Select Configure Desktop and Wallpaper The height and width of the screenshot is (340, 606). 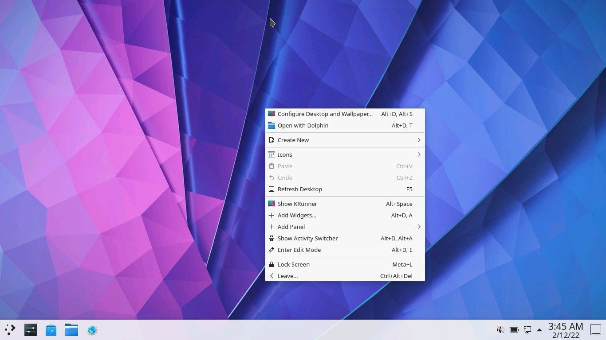(x=345, y=114)
